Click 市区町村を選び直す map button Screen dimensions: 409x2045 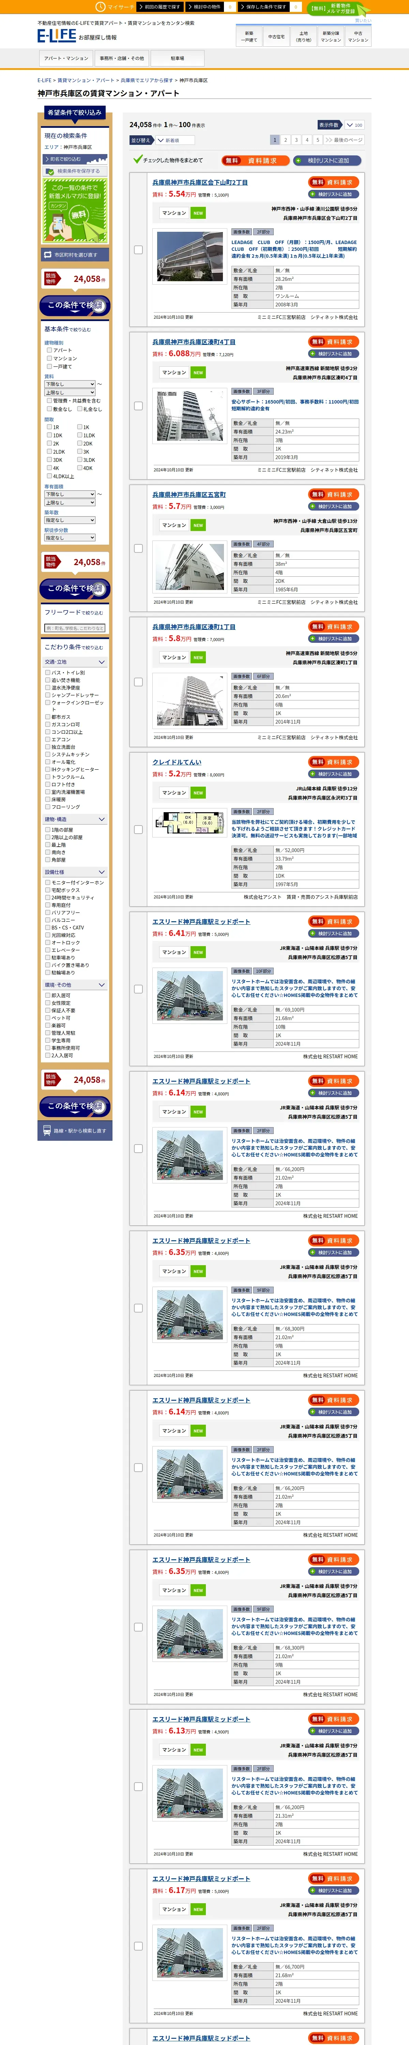pyautogui.click(x=75, y=255)
